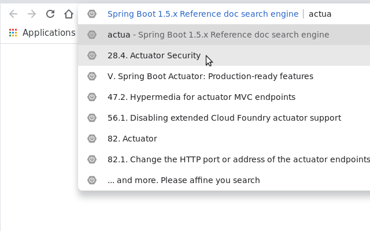
Task: Click Spring icon beside 47.2. Hypermedia suggestion
Action: pyautogui.click(x=91, y=97)
